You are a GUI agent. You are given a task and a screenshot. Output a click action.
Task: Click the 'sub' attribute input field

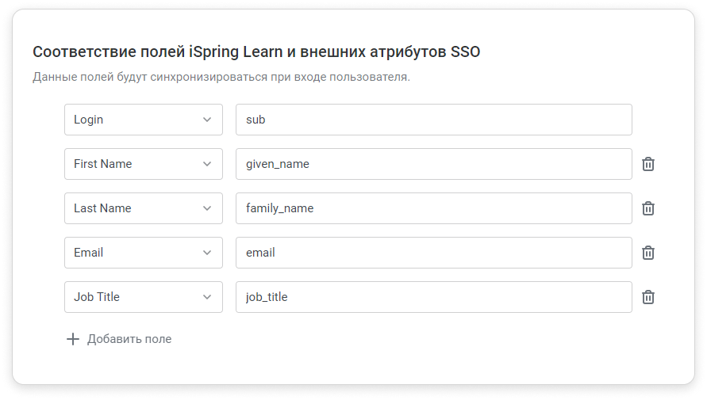[x=434, y=120]
